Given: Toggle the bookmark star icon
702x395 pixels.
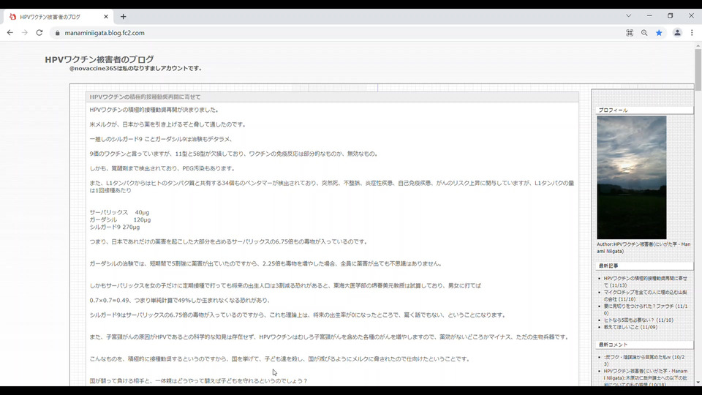Looking at the screenshot, I should [659, 33].
